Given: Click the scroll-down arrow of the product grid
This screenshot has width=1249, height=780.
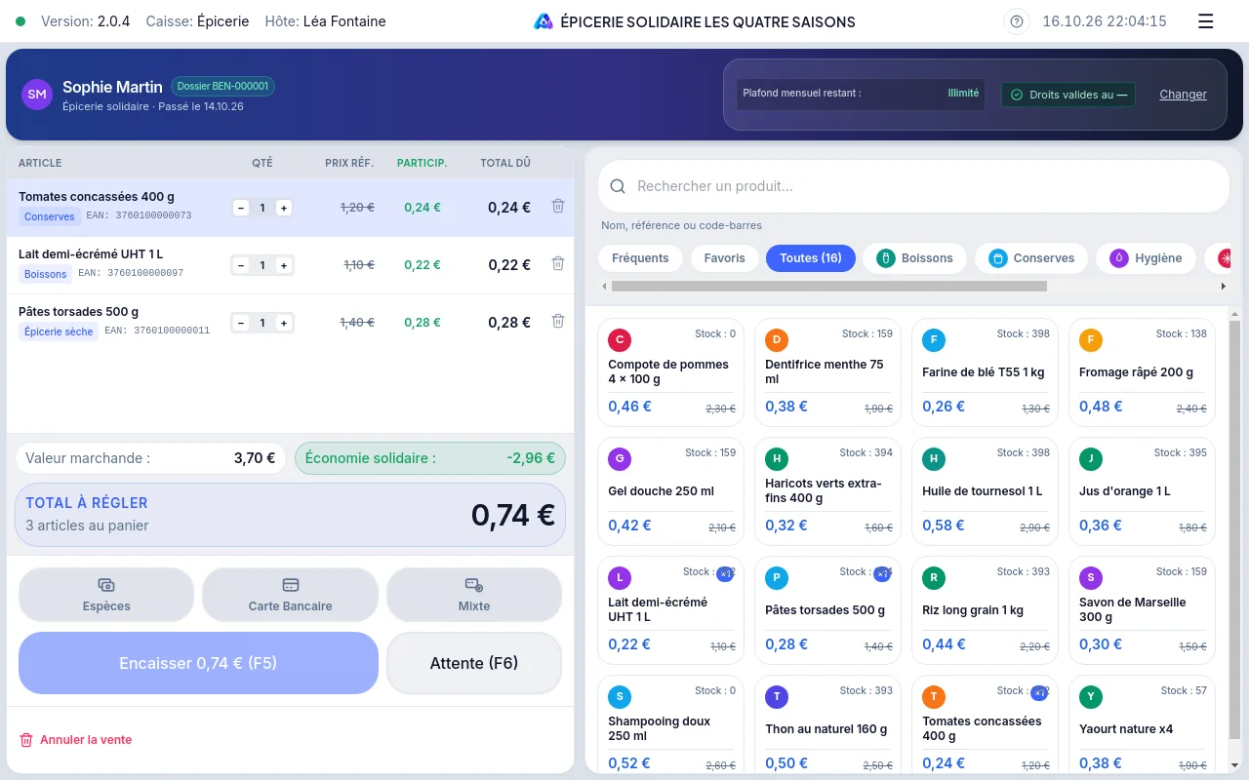Looking at the screenshot, I should click(1234, 764).
